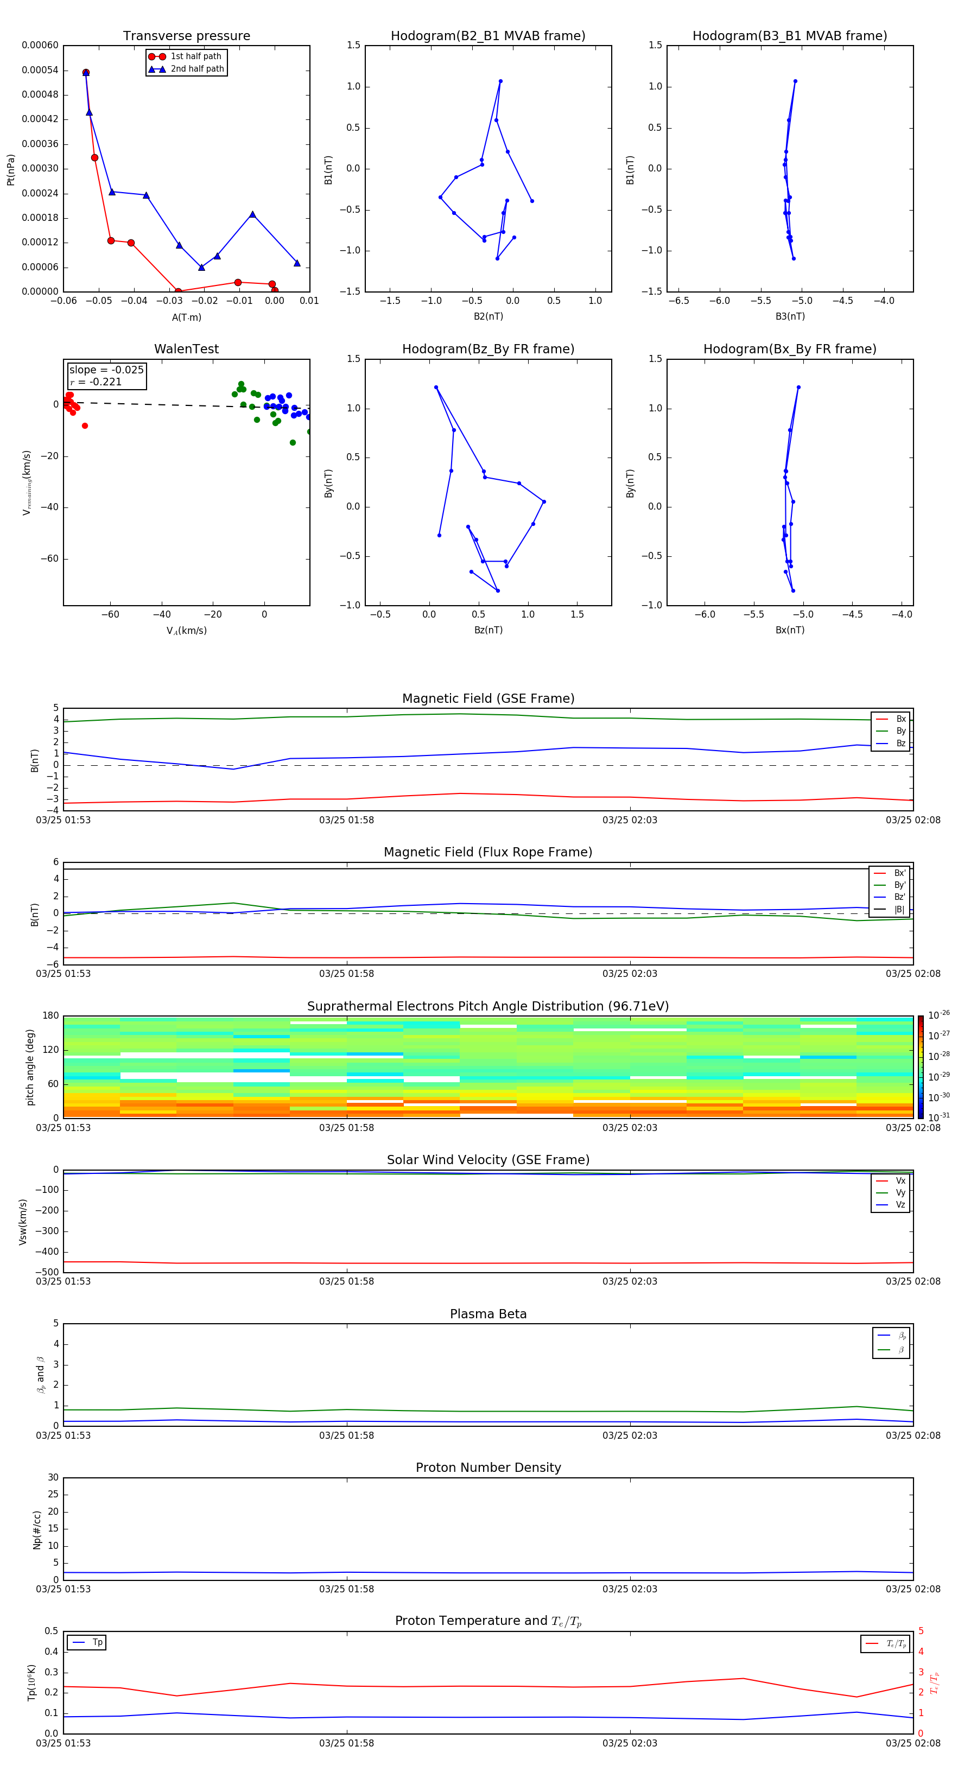Click the 'Vsw(km/s)' axis label

pos(22,1222)
